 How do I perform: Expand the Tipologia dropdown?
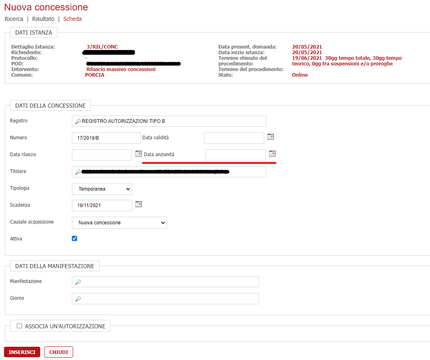tap(102, 189)
